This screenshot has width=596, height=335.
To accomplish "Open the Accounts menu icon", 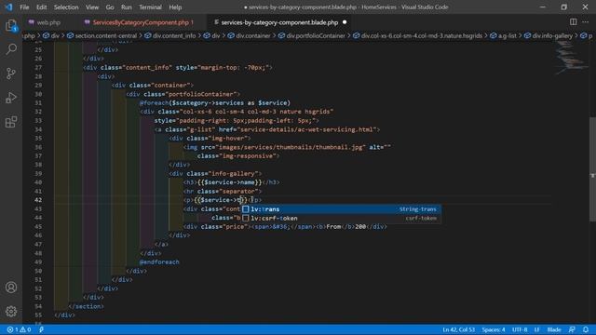I will (x=11, y=288).
